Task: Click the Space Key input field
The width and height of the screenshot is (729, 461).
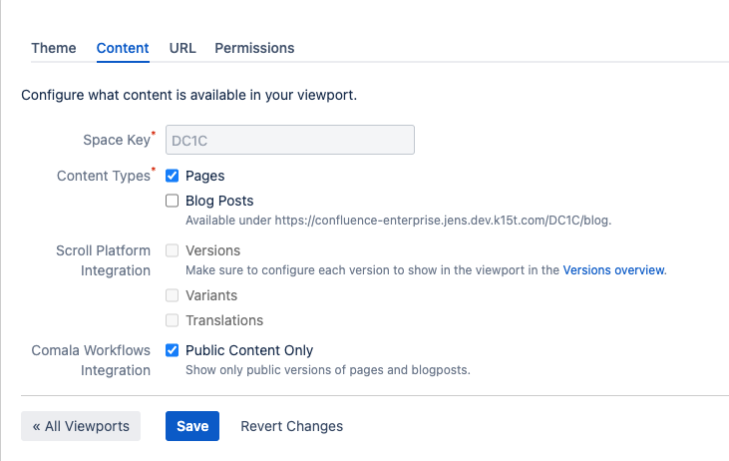Action: click(x=289, y=140)
